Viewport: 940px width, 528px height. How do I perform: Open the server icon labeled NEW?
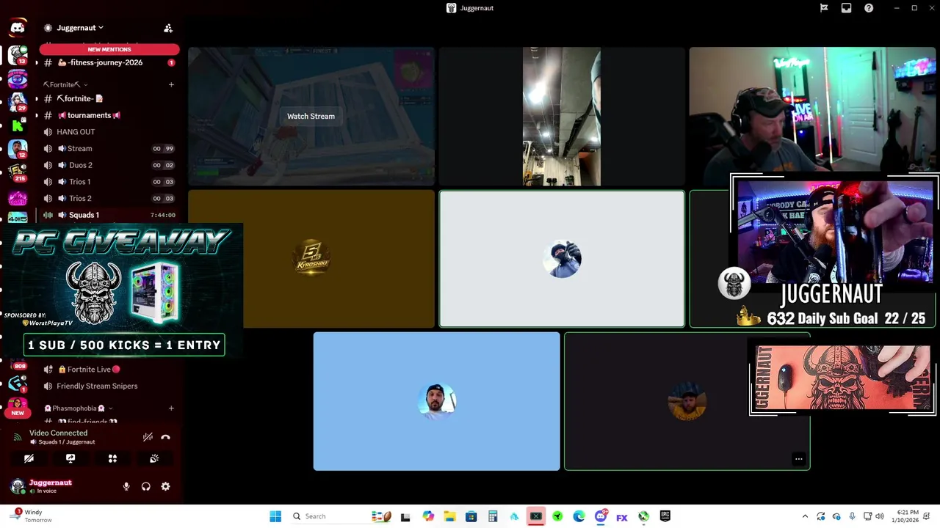click(18, 407)
